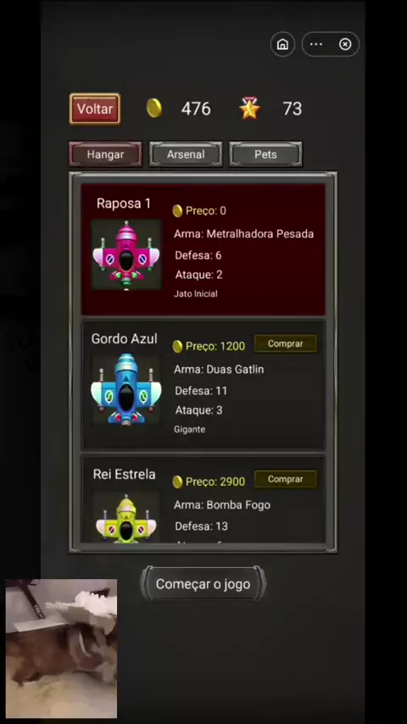
Task: Tap the home icon at top
Action: [282, 44]
